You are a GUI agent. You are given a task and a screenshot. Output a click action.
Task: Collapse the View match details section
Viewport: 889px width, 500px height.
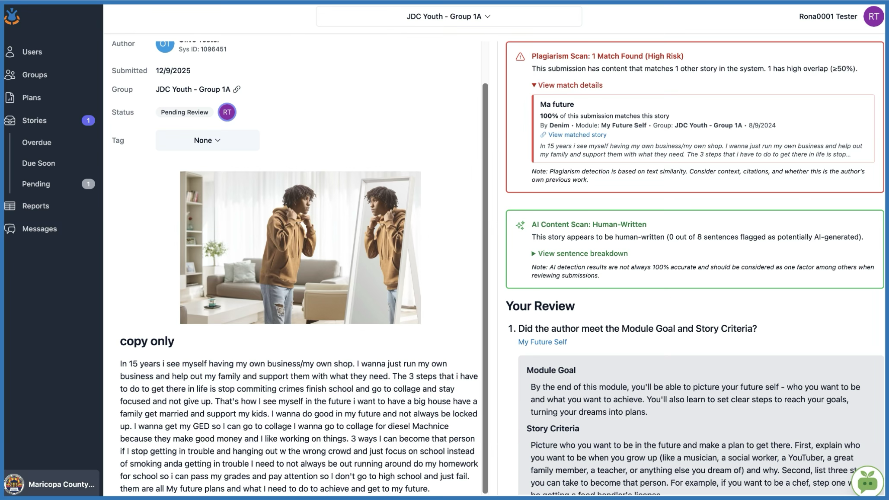click(x=567, y=85)
